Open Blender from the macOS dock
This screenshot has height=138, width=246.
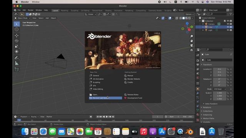(x=189, y=131)
